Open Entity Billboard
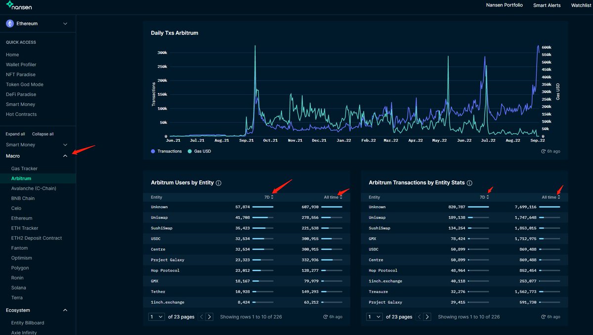The height and width of the screenshot is (335, 593). coord(28,323)
